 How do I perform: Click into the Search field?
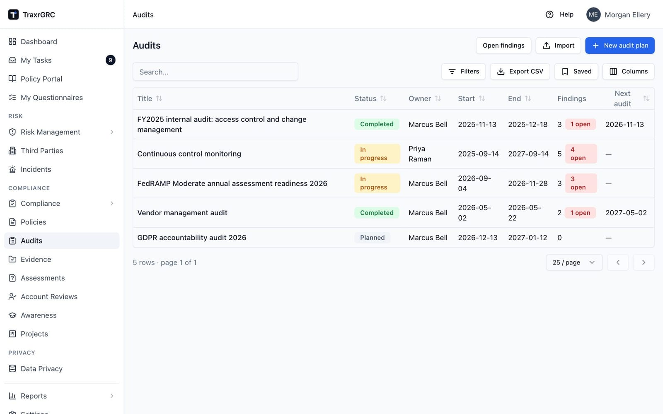215,72
